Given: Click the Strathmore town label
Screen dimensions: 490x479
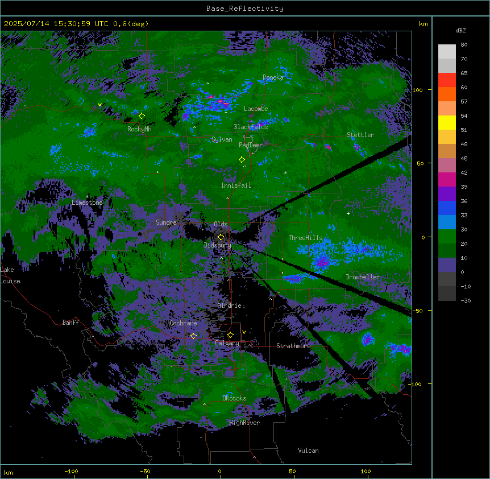Looking at the screenshot, I should [x=293, y=346].
